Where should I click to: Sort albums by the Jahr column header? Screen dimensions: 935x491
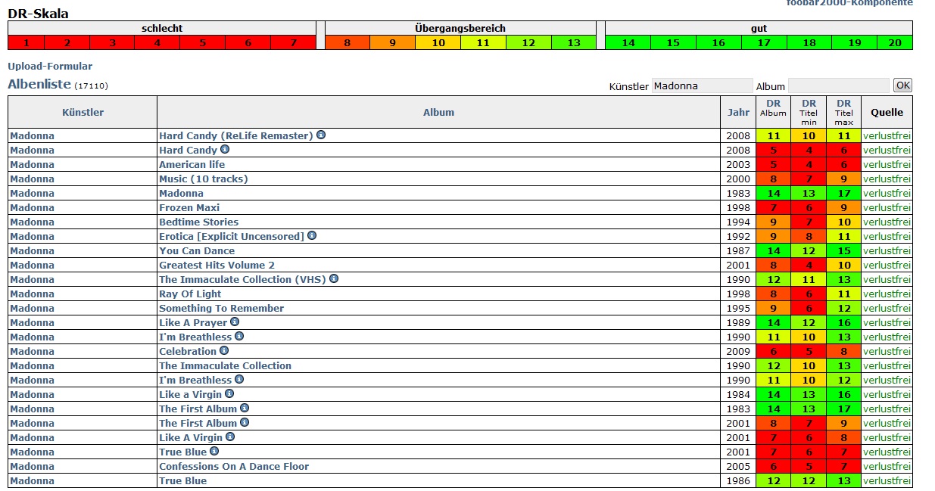pyautogui.click(x=738, y=112)
